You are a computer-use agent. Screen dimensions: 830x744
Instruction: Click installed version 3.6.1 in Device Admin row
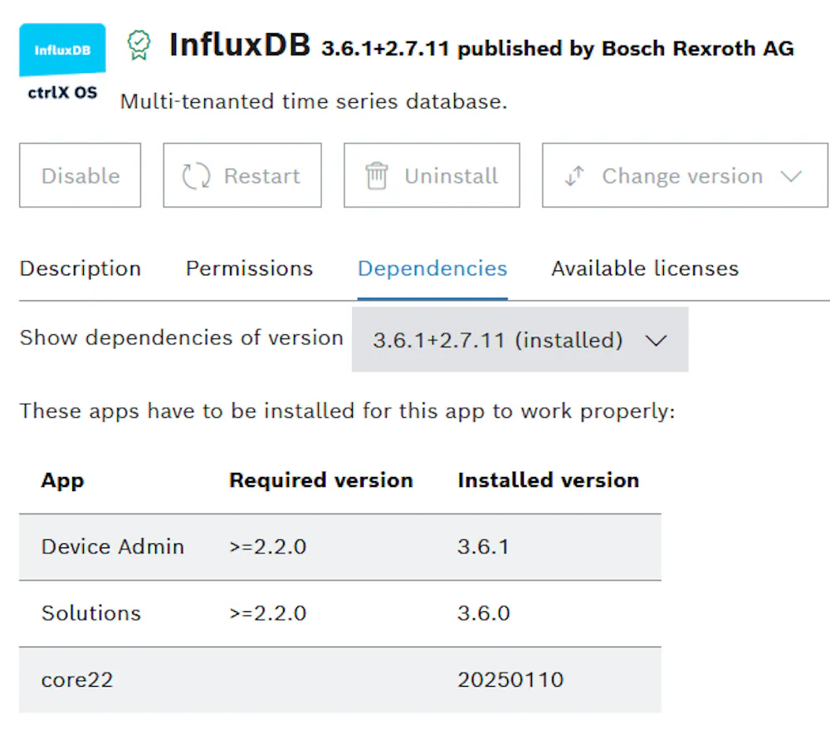tap(483, 547)
